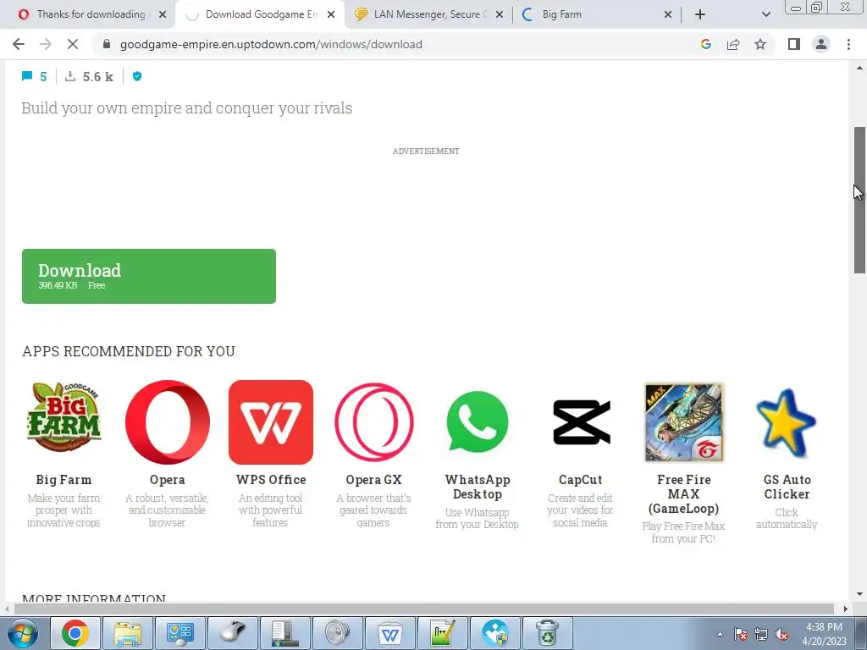Click the Chrome taskbar icon
Screen dimensions: 867x650
point(75,633)
